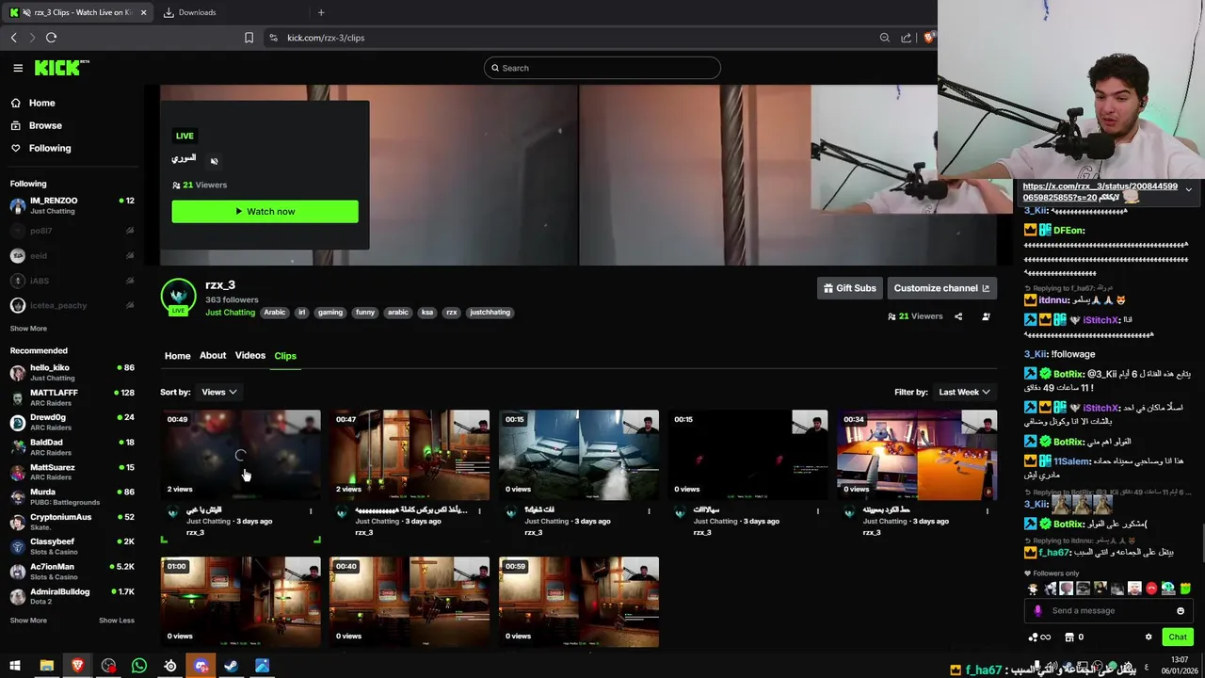The width and height of the screenshot is (1205, 678).
Task: Click Customize channel button
Action: [x=941, y=288]
